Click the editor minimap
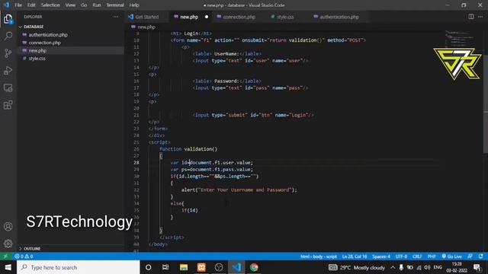Image resolution: width=488 pixels, height=274 pixels. (460, 38)
